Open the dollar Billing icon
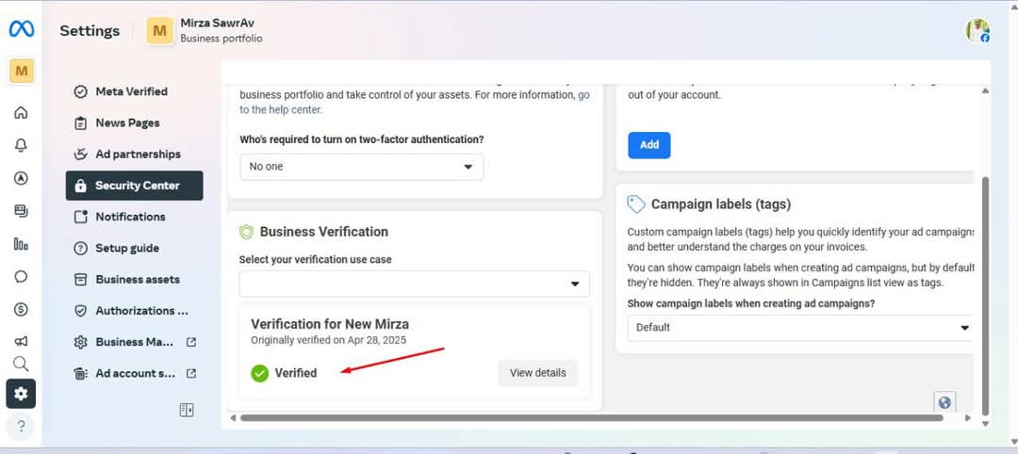1018x454 pixels. (21, 309)
